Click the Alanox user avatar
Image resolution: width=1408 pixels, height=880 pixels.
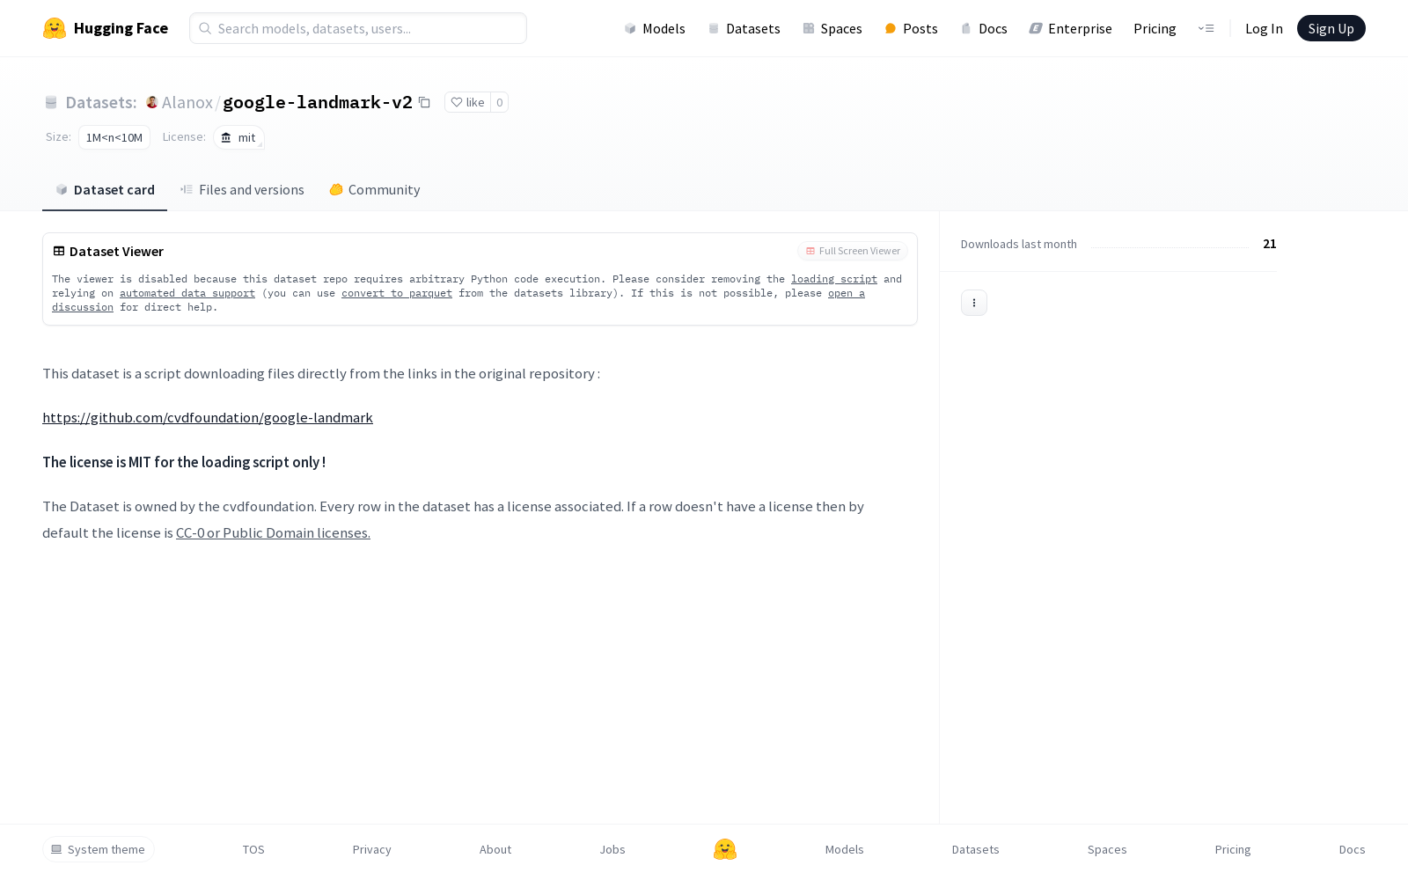point(151,102)
